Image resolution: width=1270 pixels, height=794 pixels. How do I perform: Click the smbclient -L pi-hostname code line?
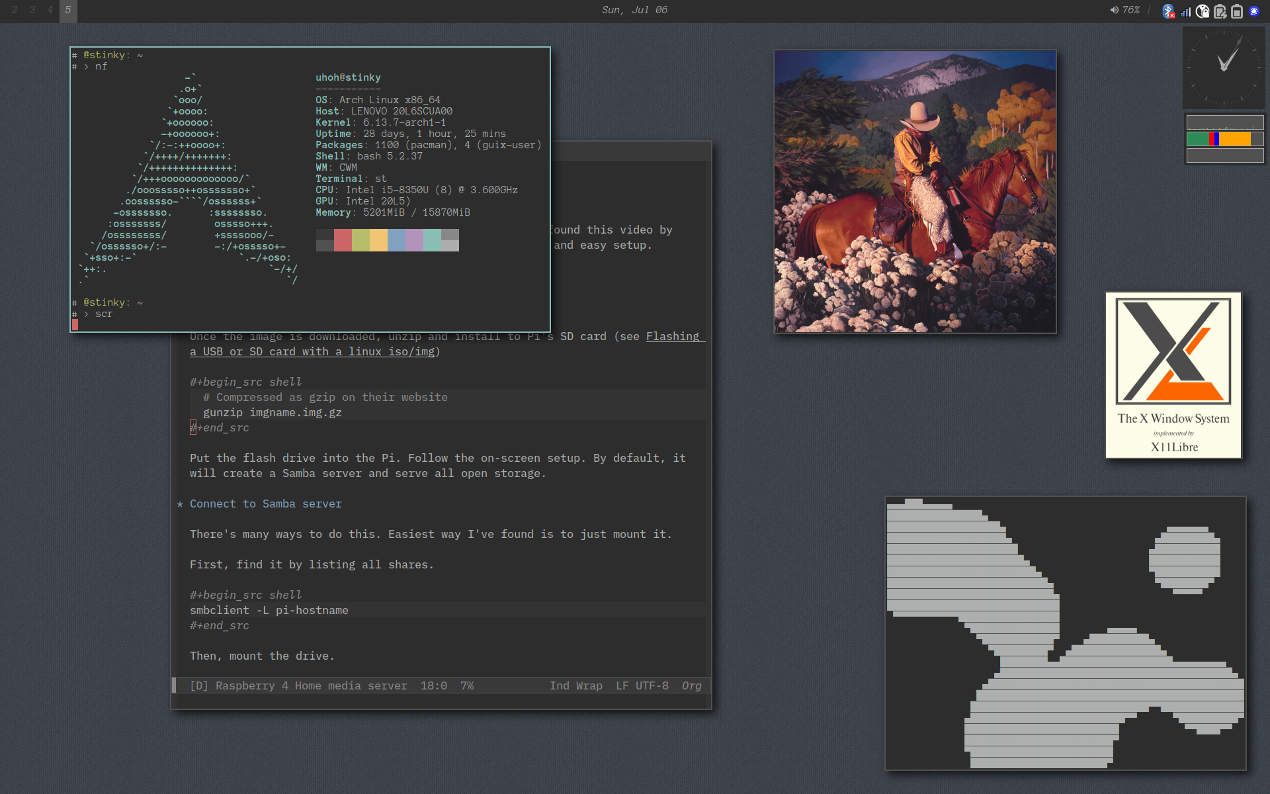tap(269, 610)
